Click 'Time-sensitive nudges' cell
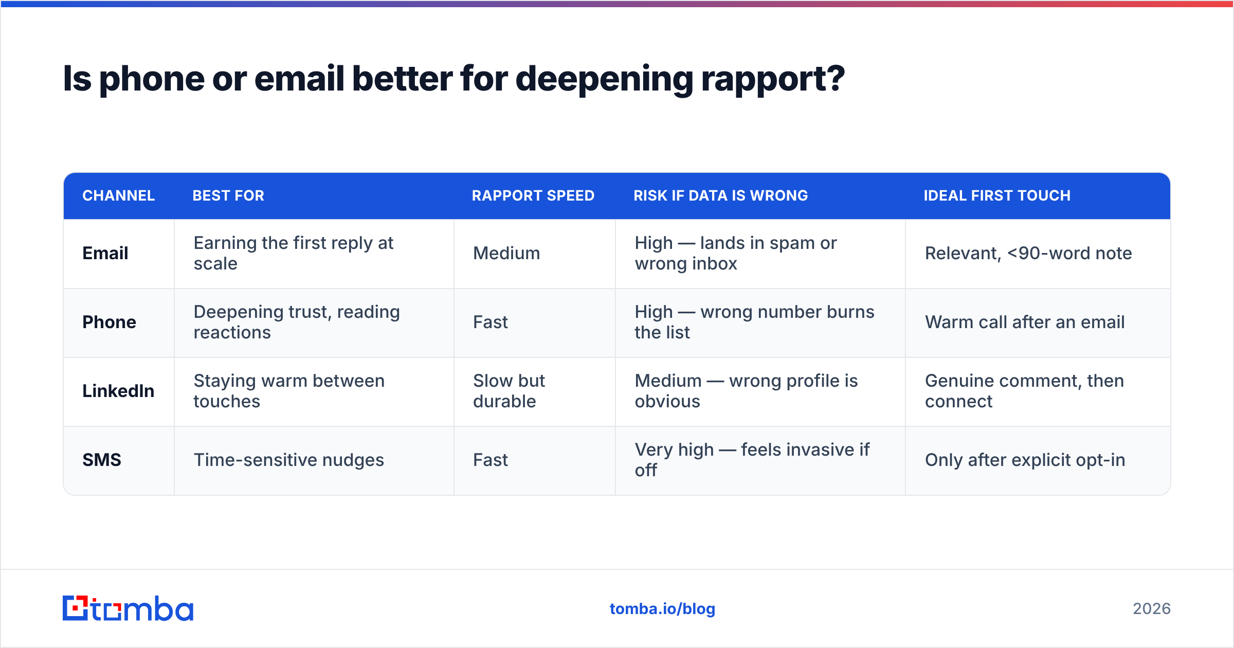Screen dimensions: 1234x648 tap(314, 460)
